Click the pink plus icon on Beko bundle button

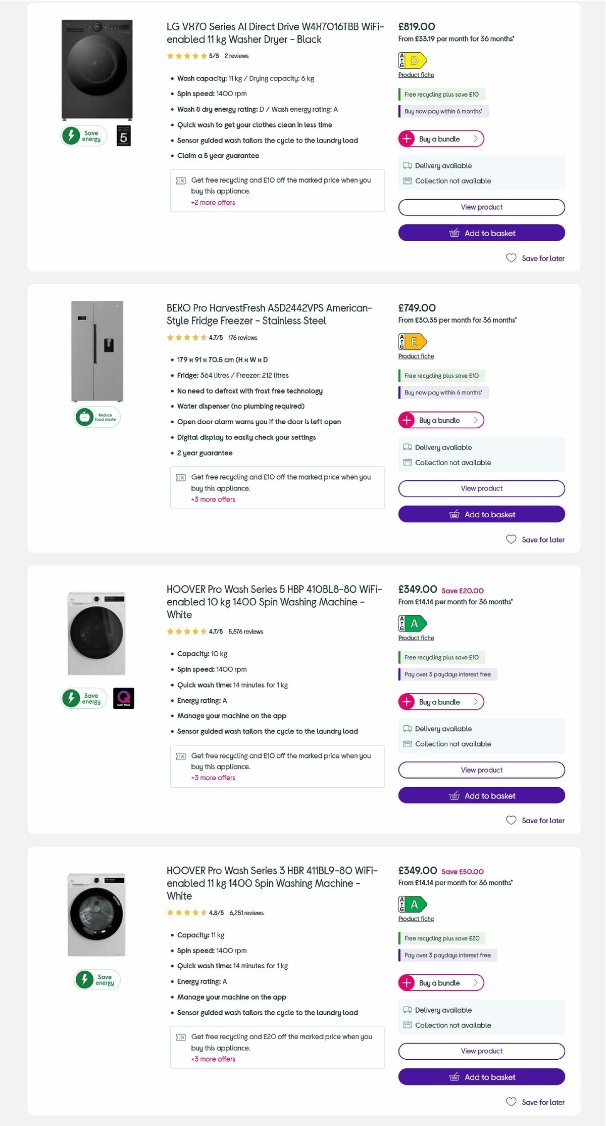pos(407,420)
